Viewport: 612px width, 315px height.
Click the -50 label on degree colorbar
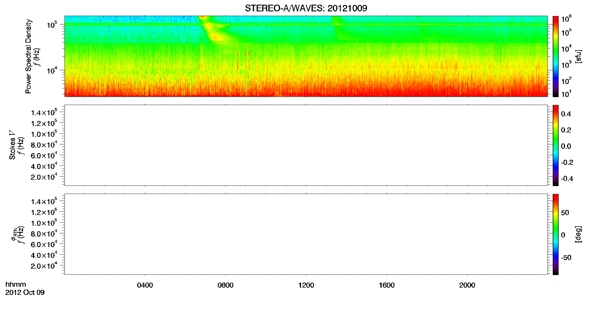tap(566, 258)
